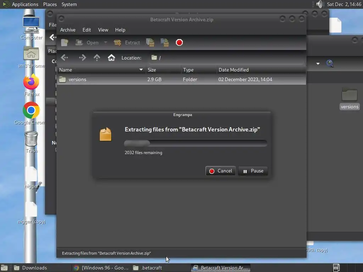Click the show desktop icon in taskbar
Image resolution: width=363 pixels, height=272 pixels.
4,268
